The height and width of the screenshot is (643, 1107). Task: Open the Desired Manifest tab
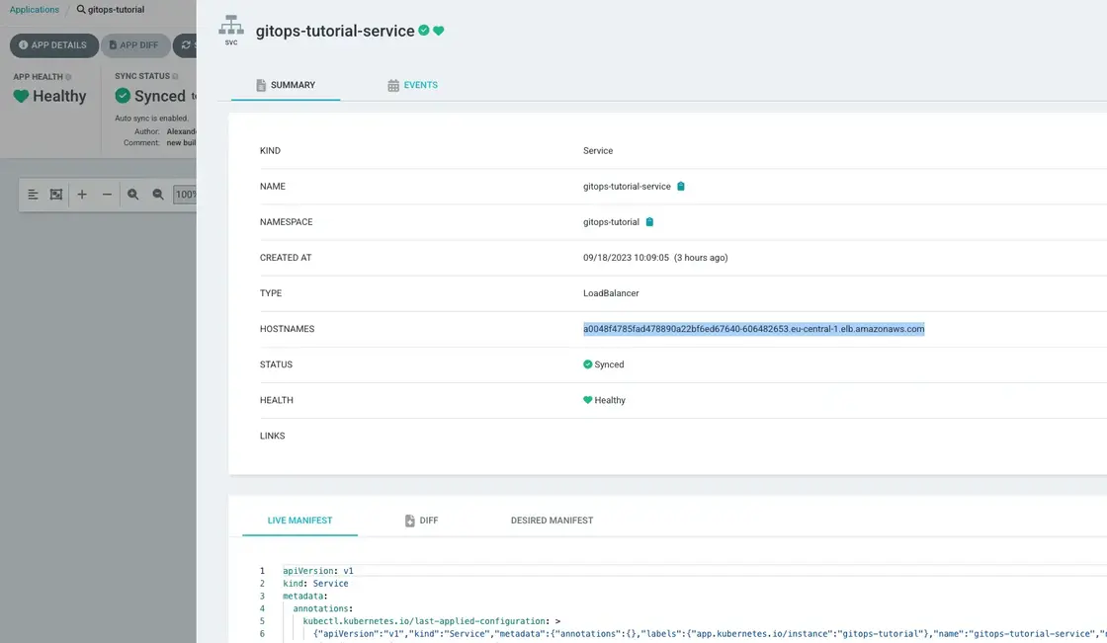coord(552,521)
